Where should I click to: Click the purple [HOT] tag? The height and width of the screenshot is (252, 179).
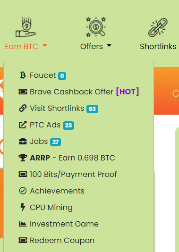(128, 92)
